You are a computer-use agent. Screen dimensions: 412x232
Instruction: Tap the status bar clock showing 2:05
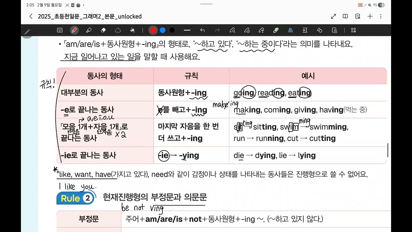coord(30,5)
